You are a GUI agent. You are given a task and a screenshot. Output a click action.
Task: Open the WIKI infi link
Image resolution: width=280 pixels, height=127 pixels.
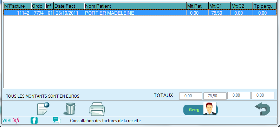(x=11, y=120)
